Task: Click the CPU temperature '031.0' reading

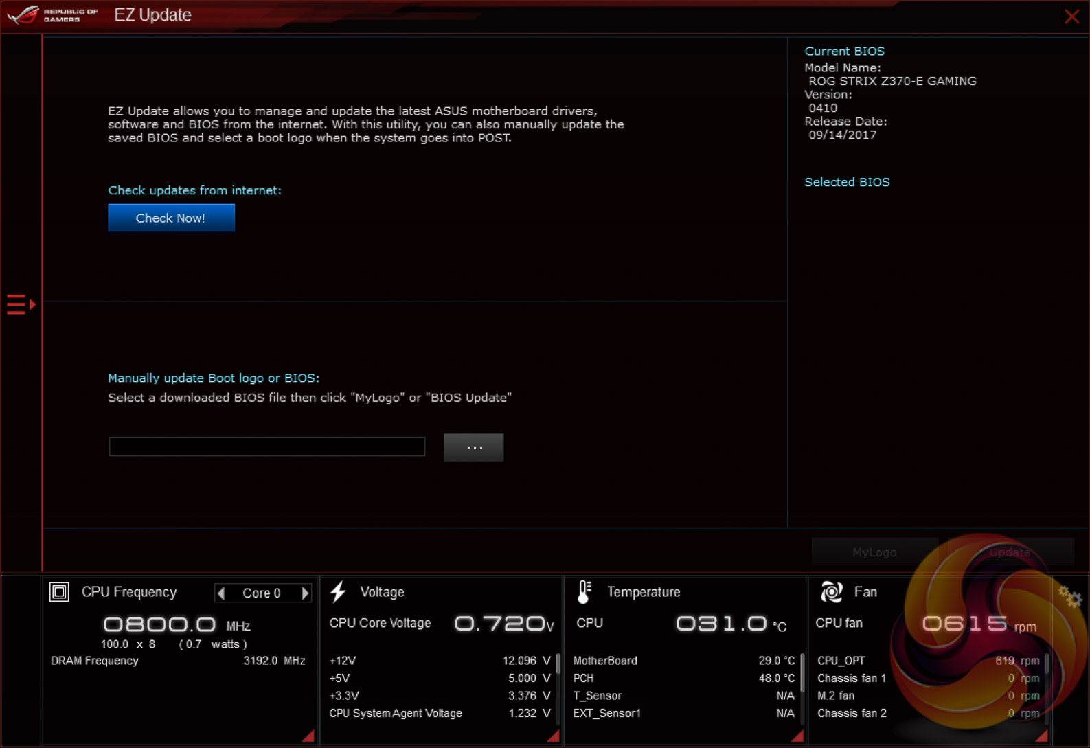Action: click(721, 624)
